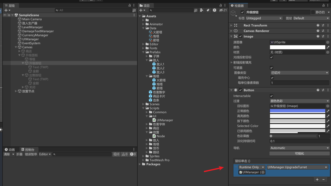This screenshot has height=186, width=331.
Task: Expand the 商店 object in Hierarchy
Action: [x=20, y=51]
